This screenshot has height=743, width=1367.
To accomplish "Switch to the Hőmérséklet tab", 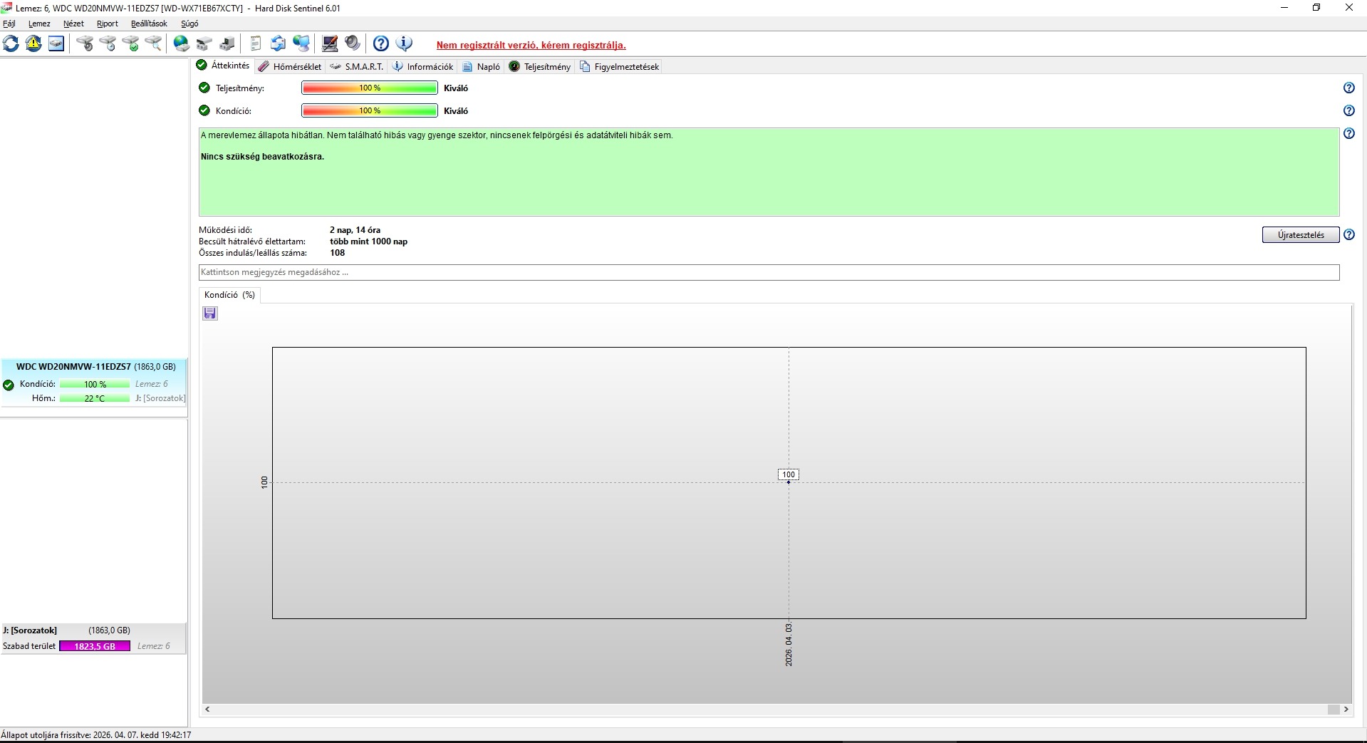I will (290, 66).
